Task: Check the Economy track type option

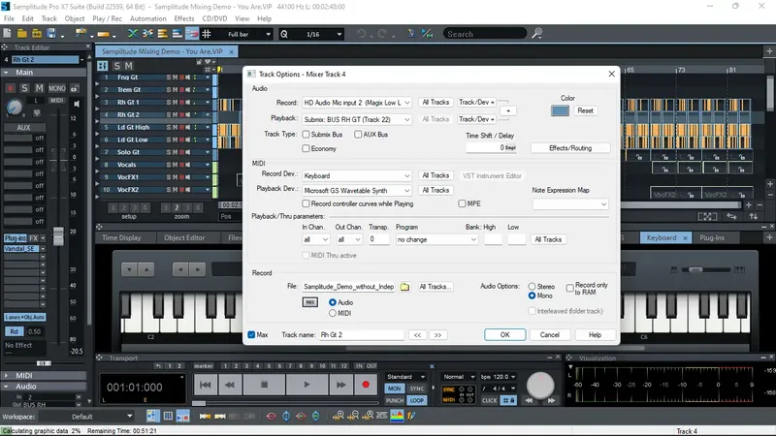Action: click(307, 148)
